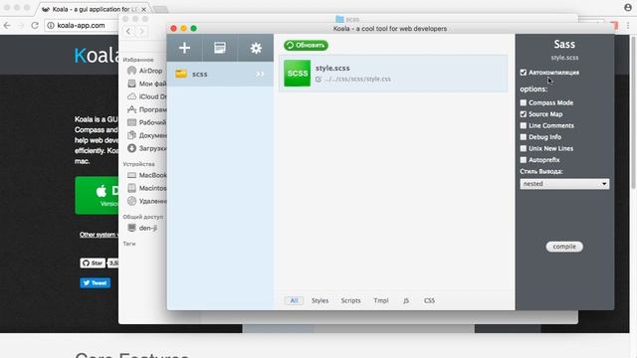Image resolution: width=637 pixels, height=358 pixels.
Task: Click the koala-app.com address bar
Action: point(82,25)
